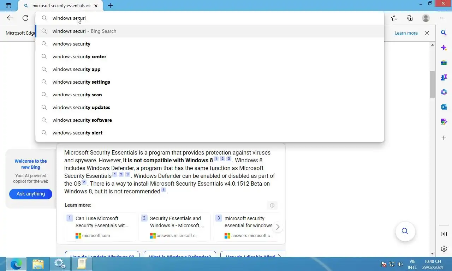Open the Learn more link
The width and height of the screenshot is (452, 271).
pos(406,33)
